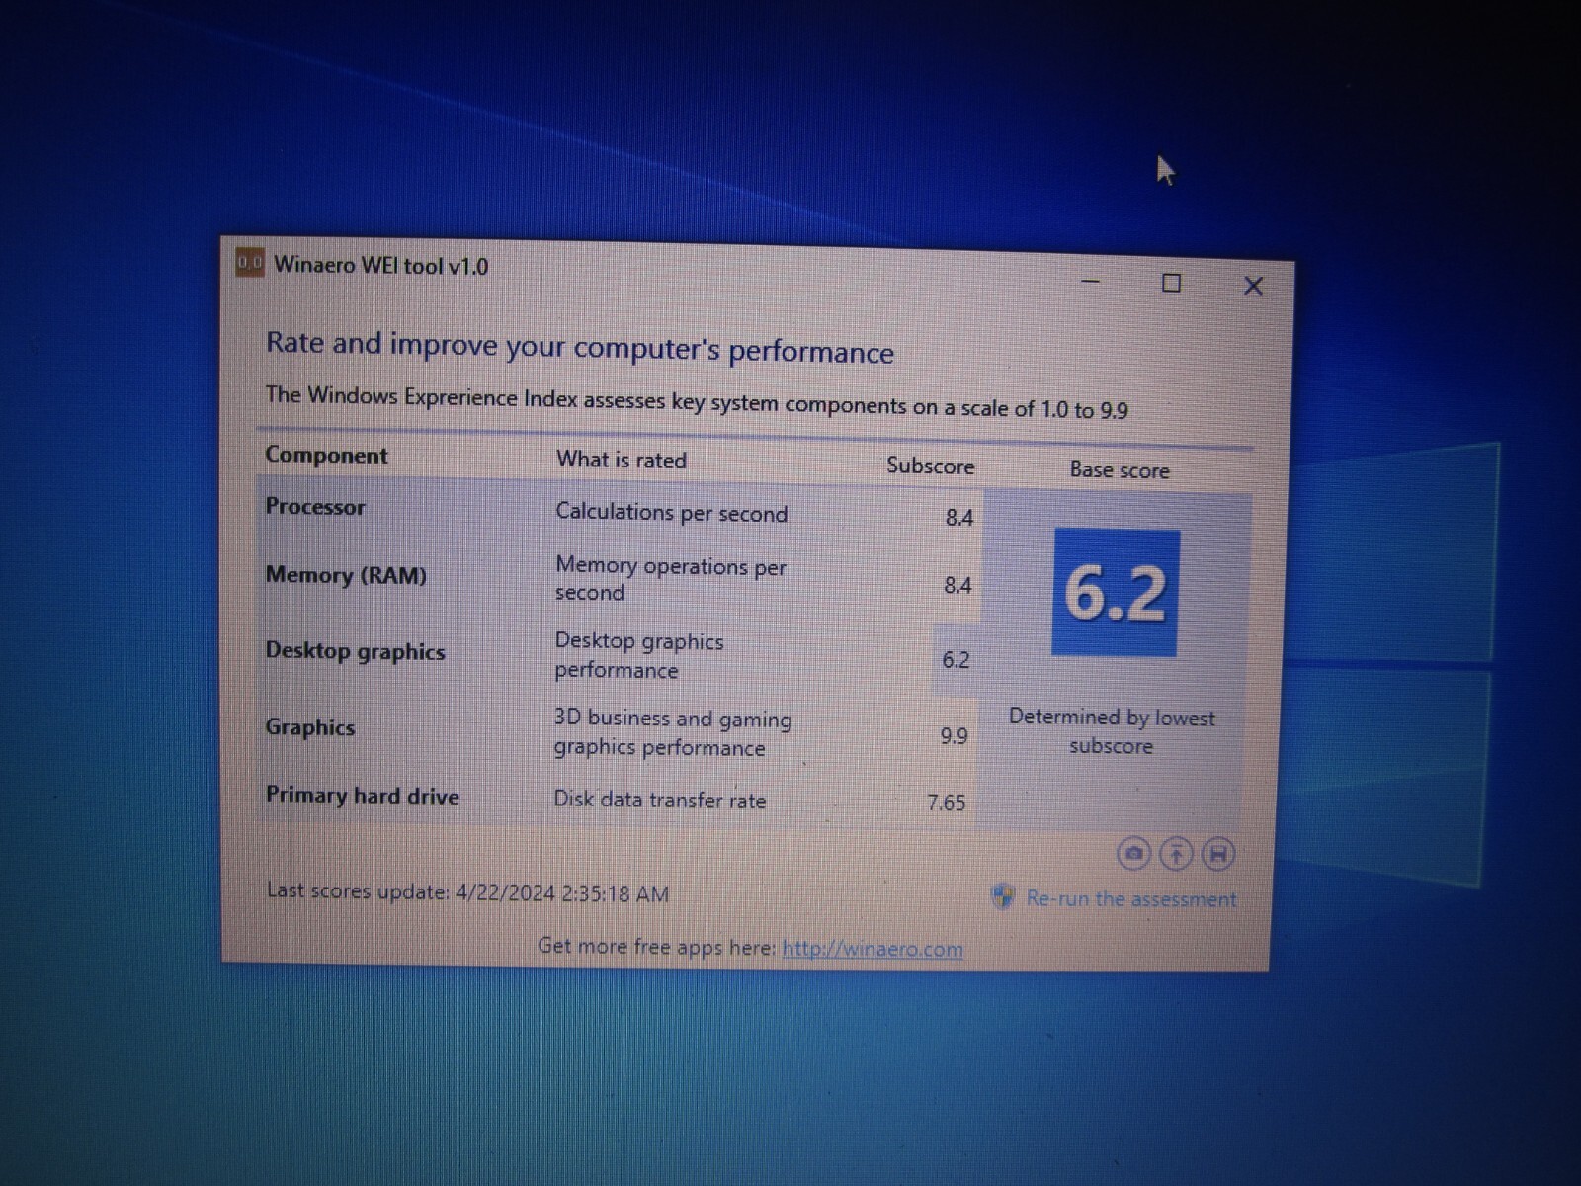Click the Base score column header

coord(1120,470)
